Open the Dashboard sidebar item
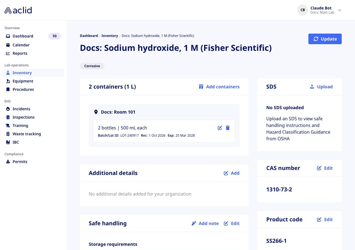The height and width of the screenshot is (250, 355). coord(33,36)
